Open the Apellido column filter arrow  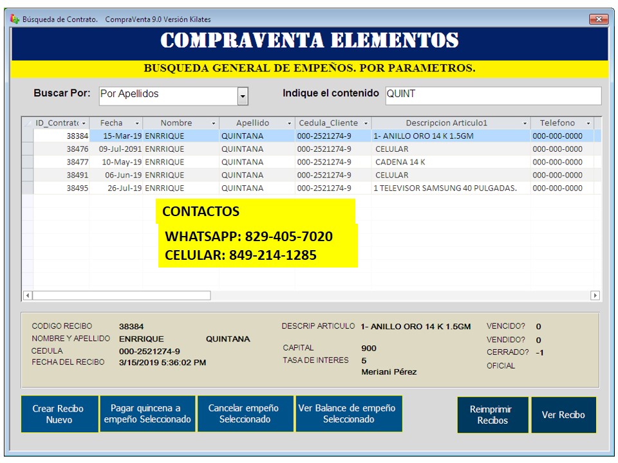[289, 123]
